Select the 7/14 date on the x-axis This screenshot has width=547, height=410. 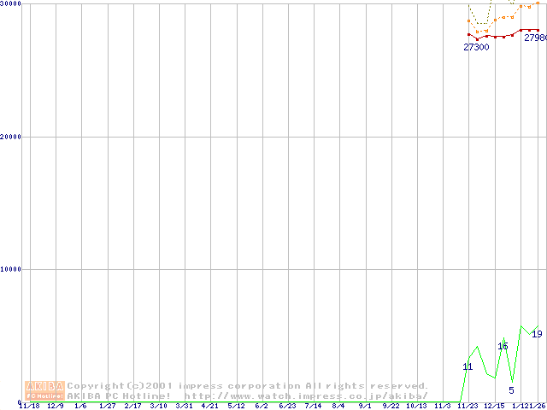point(313,406)
